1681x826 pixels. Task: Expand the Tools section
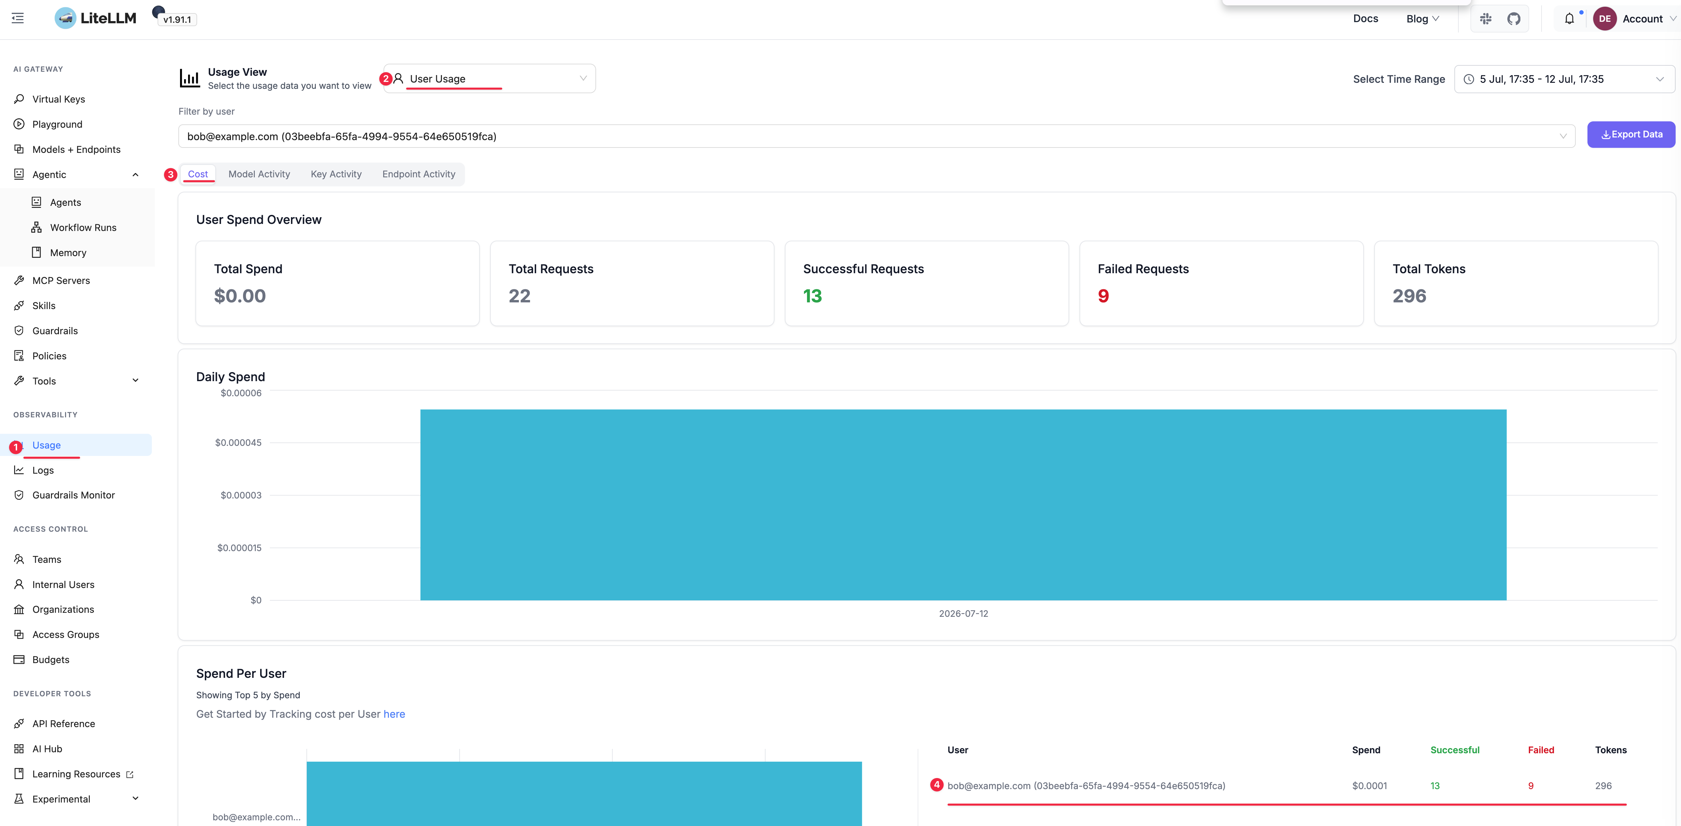pos(135,381)
